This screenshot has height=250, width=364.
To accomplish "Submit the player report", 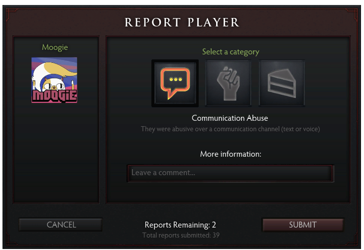I will pyautogui.click(x=303, y=225).
